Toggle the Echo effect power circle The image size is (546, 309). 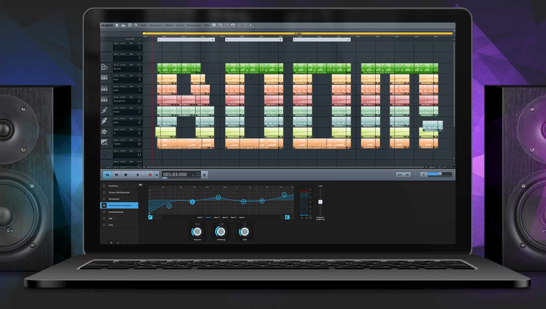click(104, 225)
